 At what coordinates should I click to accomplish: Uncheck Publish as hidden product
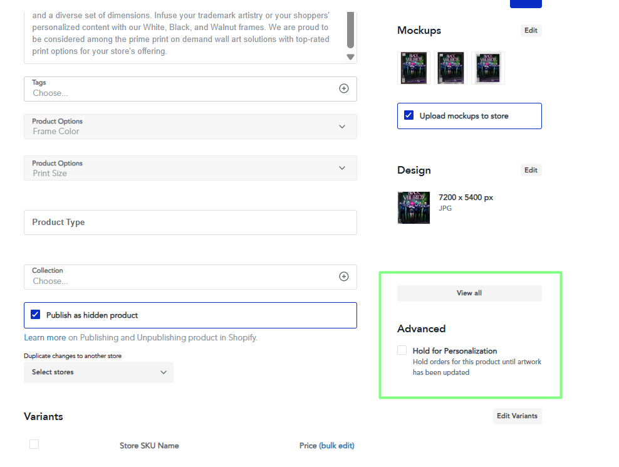point(35,315)
